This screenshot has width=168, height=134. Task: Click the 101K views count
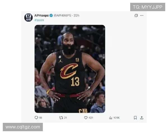116,118
